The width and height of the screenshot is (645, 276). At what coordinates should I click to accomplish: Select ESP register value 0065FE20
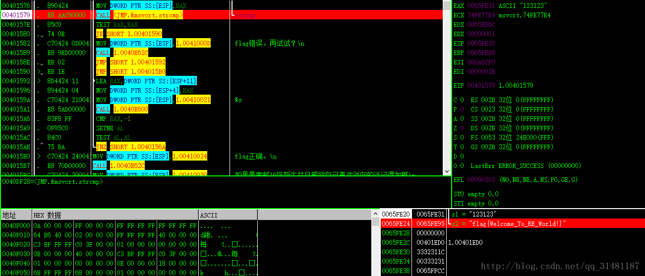tap(481, 44)
